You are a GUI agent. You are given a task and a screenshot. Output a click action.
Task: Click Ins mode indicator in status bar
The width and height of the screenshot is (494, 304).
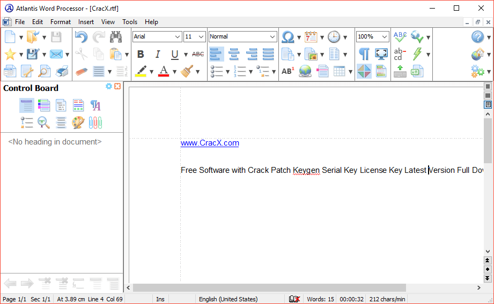pos(160,299)
